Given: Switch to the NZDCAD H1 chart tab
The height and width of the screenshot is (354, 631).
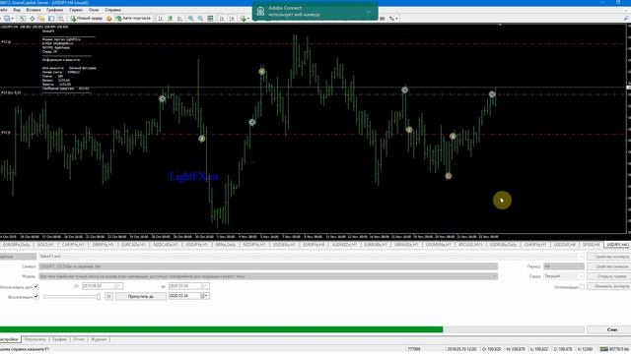Looking at the screenshot, I should click(x=166, y=245).
